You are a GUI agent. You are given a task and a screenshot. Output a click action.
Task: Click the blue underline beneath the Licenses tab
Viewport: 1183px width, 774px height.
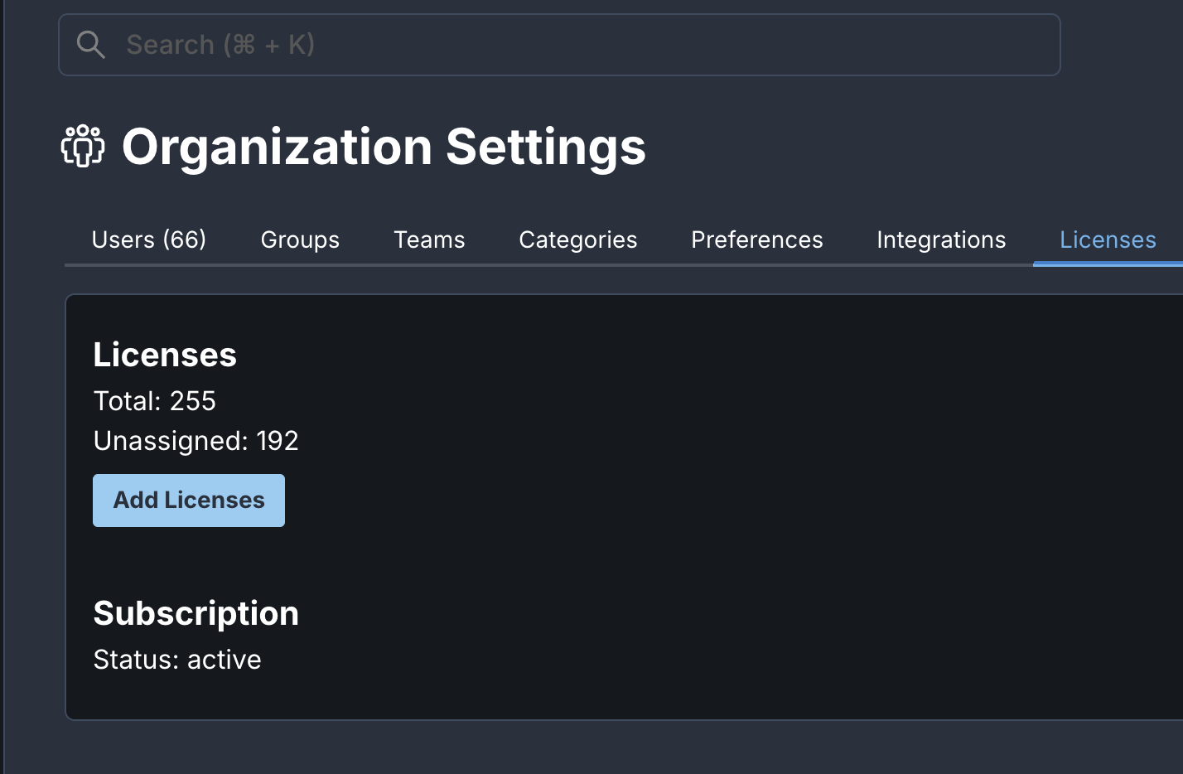click(1108, 264)
